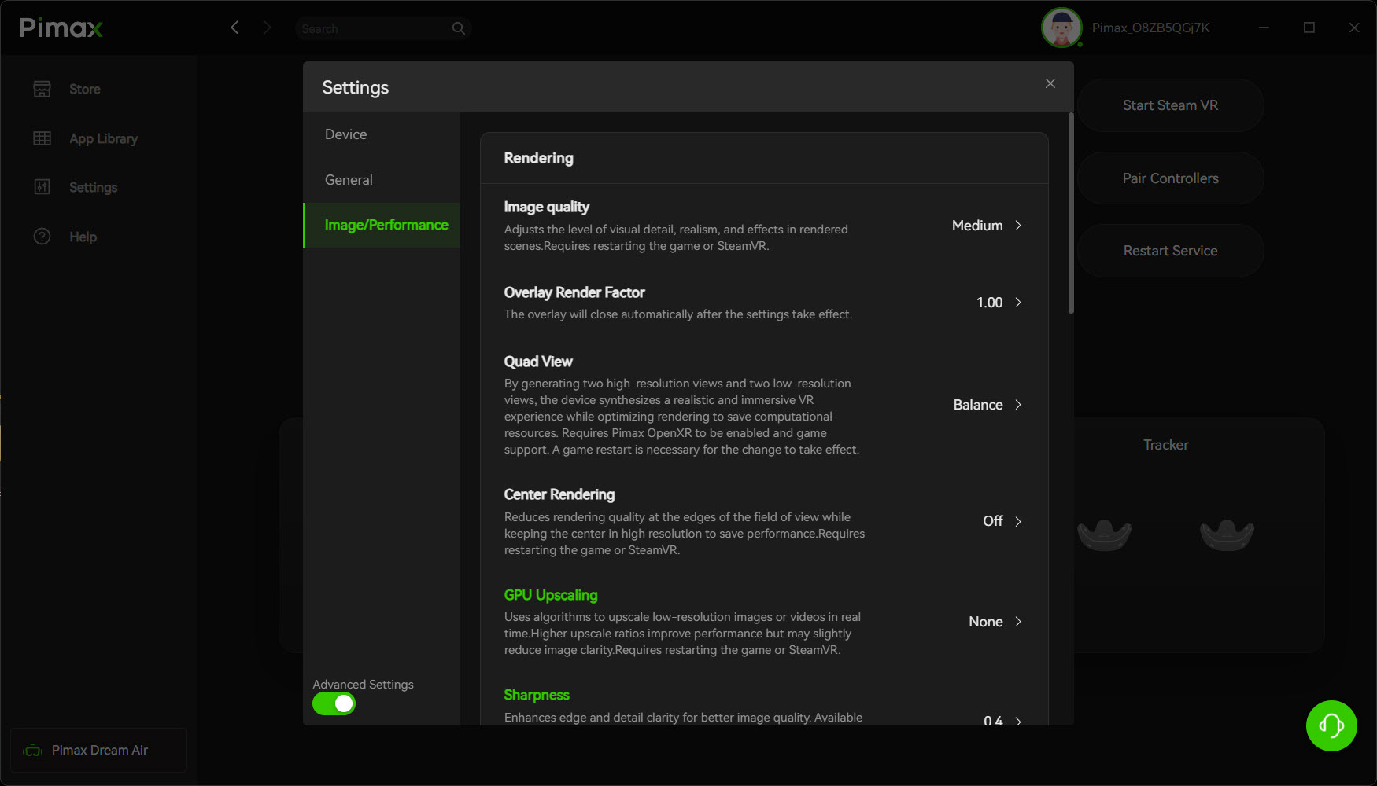Screen dimensions: 1377x786
Task: Close the Settings dialog
Action: (1050, 83)
